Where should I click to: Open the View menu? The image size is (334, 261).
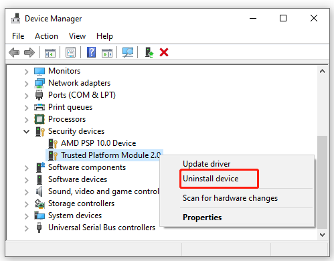(x=77, y=36)
